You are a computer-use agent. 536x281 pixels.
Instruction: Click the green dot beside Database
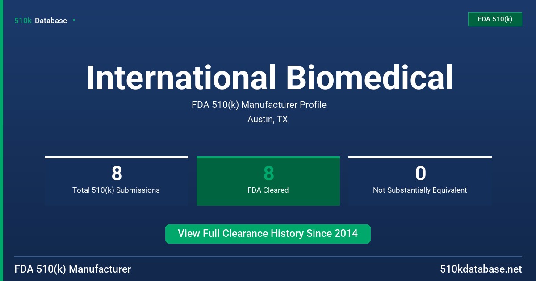(74, 20)
